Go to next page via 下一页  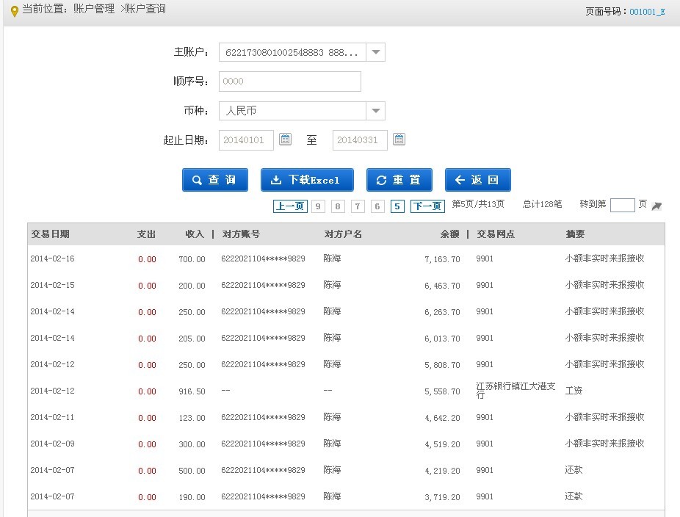coord(427,206)
